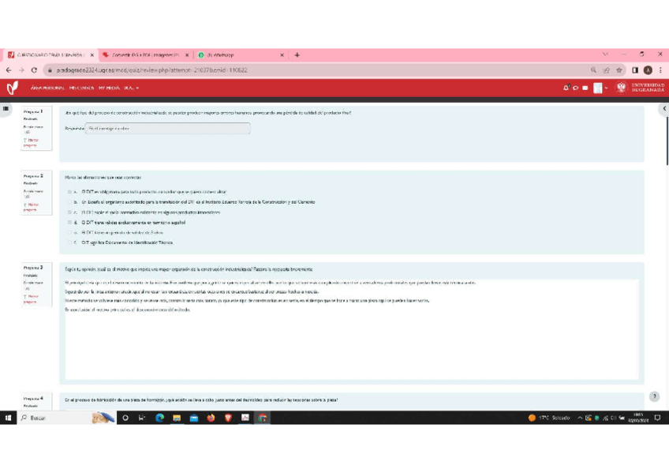Screen dimensions: 669x473
Task: Bookmark this page with the star icon
Action: tap(619, 70)
